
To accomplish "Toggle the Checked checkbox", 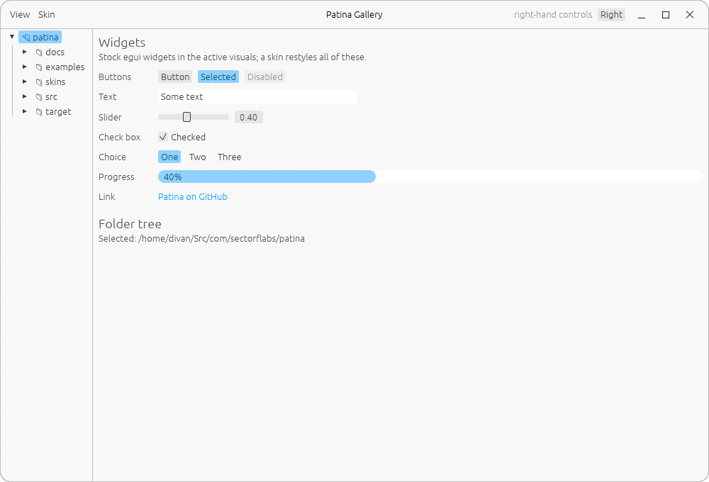I will 163,137.
